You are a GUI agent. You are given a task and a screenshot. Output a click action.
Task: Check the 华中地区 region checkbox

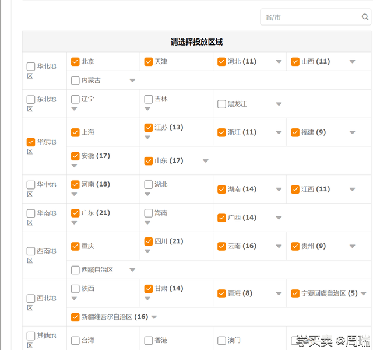(x=31, y=185)
